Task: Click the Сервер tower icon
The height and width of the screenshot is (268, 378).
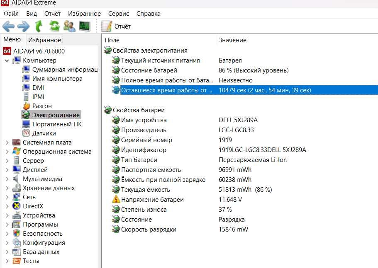Action: [x=17, y=160]
